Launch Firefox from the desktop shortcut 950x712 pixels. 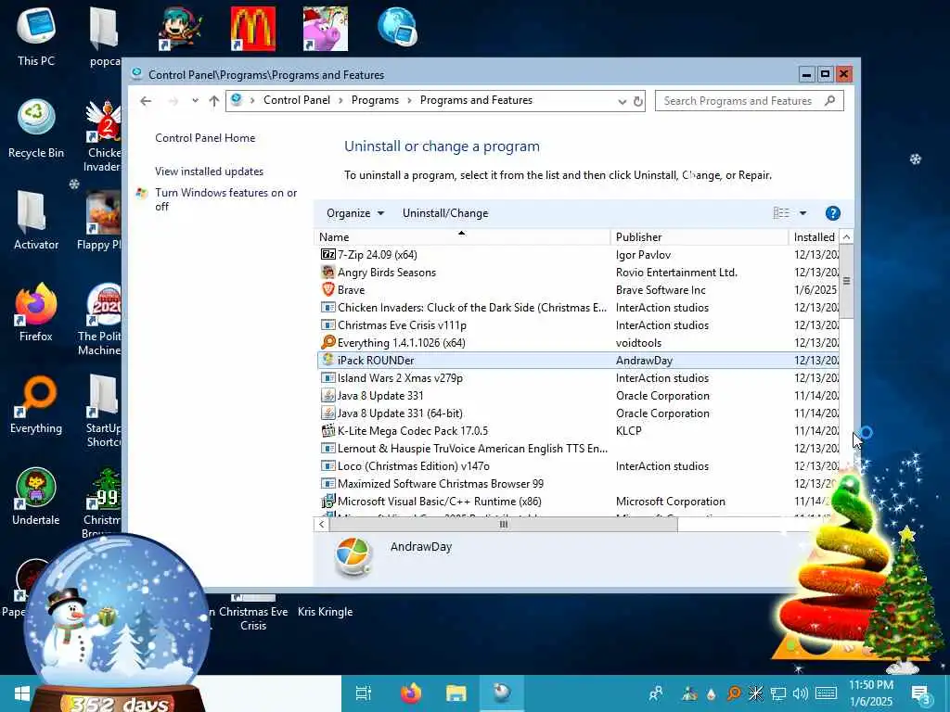click(36, 312)
